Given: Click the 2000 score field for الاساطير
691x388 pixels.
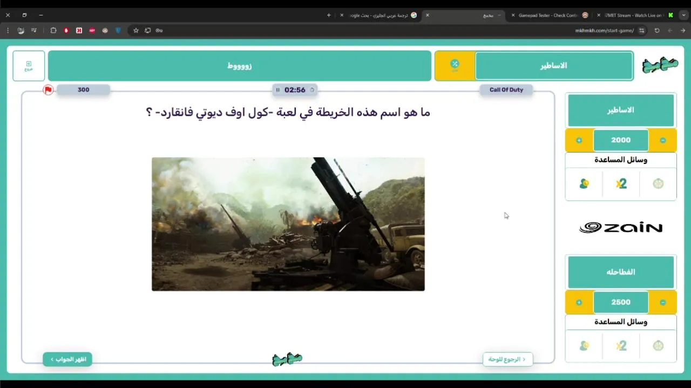Looking at the screenshot, I should (621, 140).
